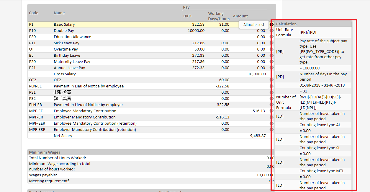370x192 pixels.
Task: Open calculation gear for OT2 row
Action: click(x=272, y=80)
